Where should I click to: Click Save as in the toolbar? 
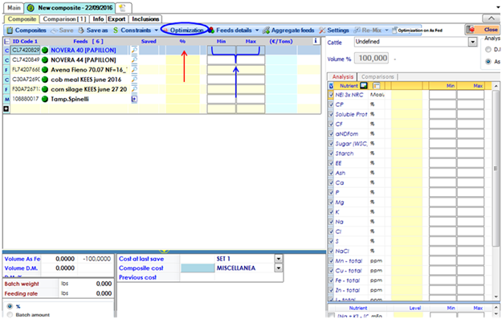(x=92, y=30)
